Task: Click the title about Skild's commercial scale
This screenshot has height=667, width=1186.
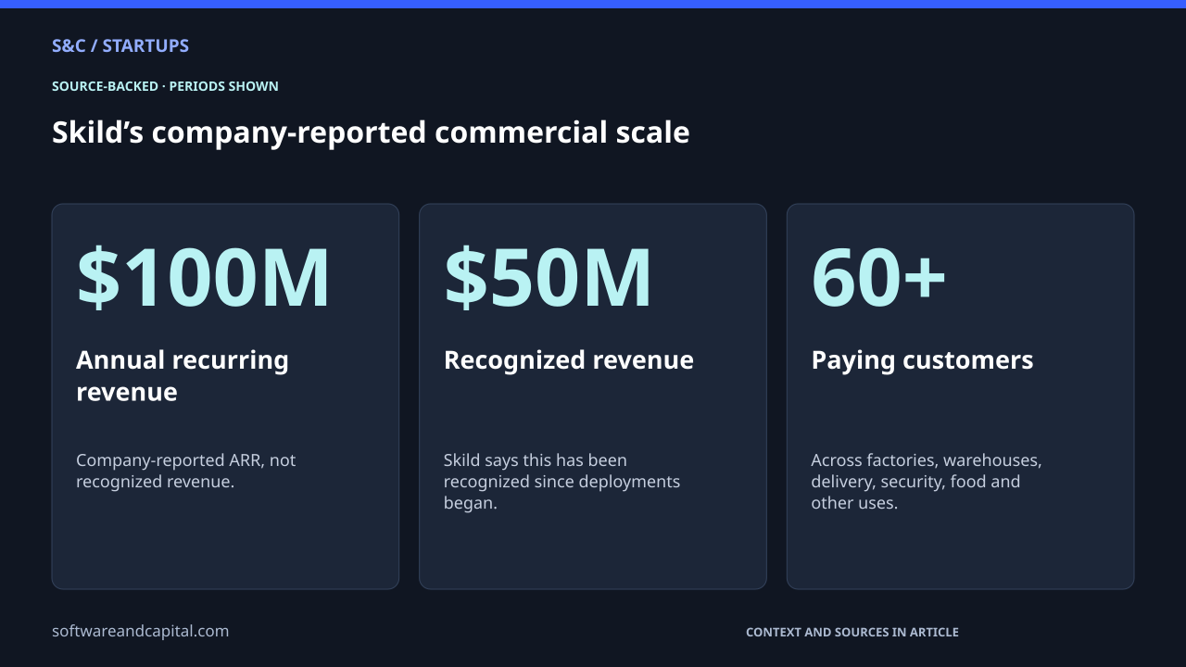Action: pos(371,132)
